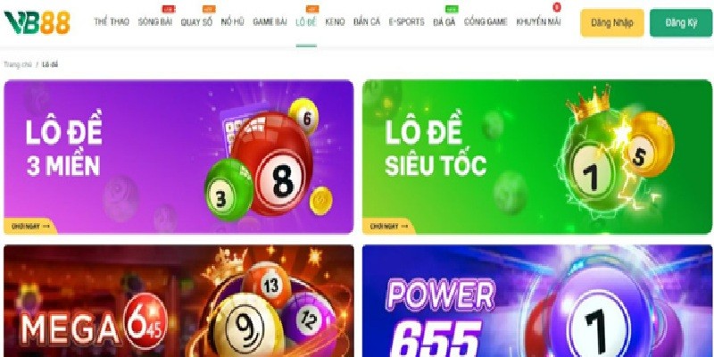The image size is (714, 357).
Task: Follow the Trang chủ breadcrumb link
Action: [18, 64]
